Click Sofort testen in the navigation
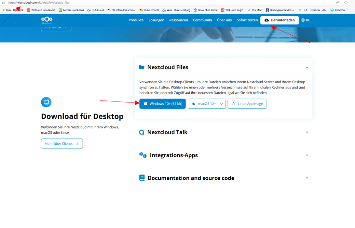The width and height of the screenshot is (355, 228). [x=247, y=20]
